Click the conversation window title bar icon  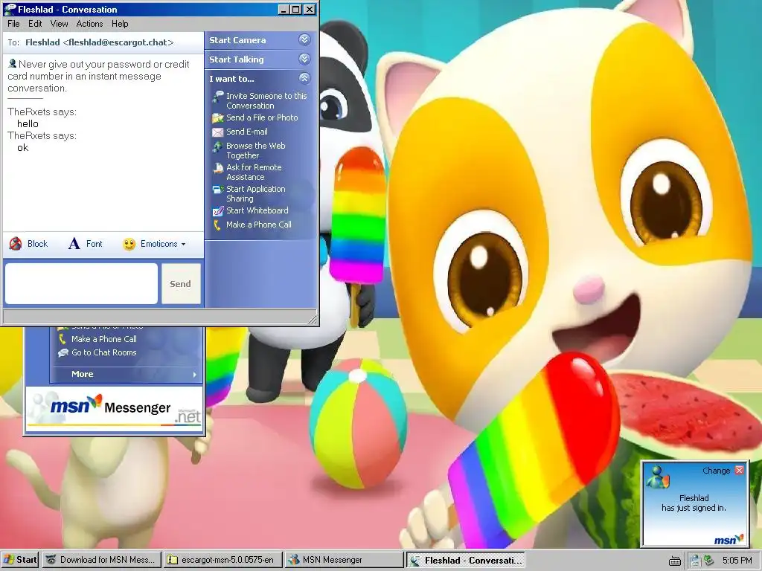pos(10,9)
